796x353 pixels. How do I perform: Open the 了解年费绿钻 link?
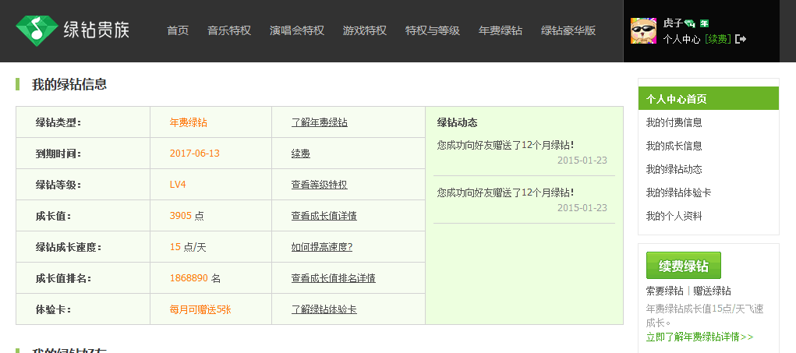tap(320, 122)
